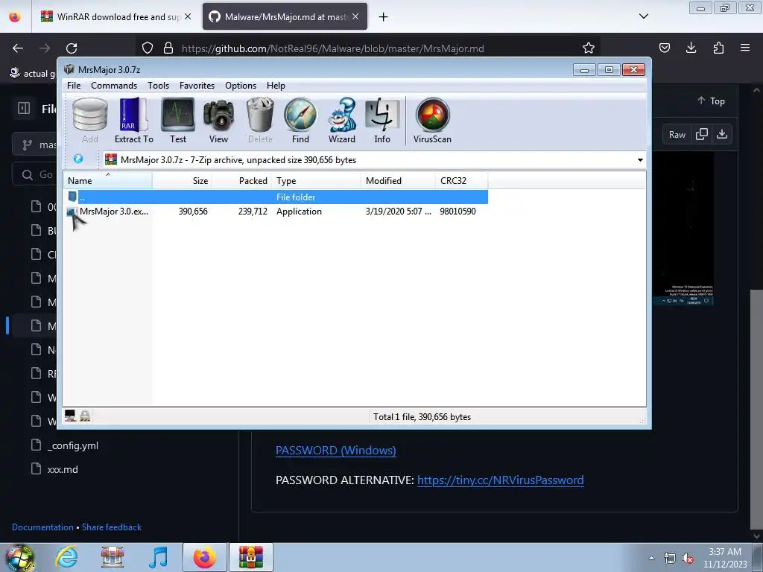Click the Packed column header
The width and height of the screenshot is (763, 572).
(242, 181)
